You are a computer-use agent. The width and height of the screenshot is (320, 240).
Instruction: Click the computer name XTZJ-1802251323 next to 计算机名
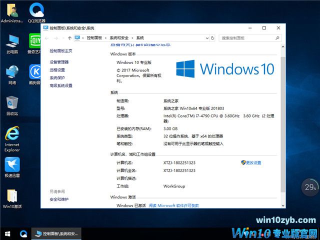(179, 162)
